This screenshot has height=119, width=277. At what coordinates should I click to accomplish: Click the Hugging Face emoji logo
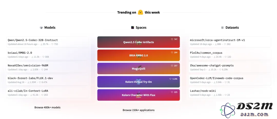[141, 12]
